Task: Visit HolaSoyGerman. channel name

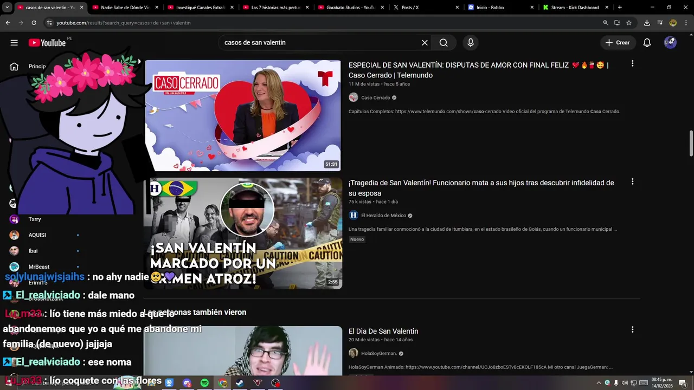Action: click(379, 354)
